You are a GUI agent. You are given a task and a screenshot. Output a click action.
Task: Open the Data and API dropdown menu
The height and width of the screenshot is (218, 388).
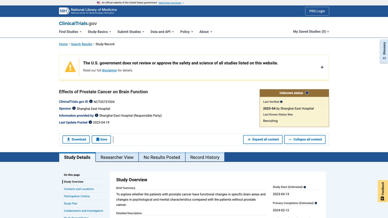(162, 31)
